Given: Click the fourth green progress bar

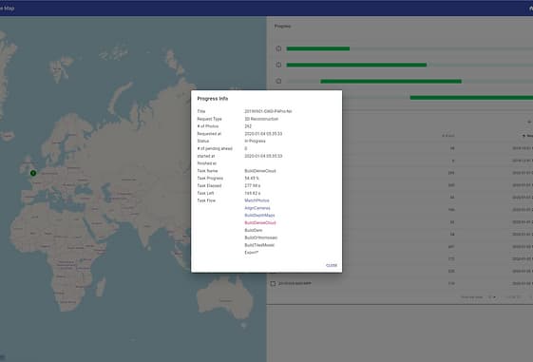Looking at the screenshot, I should pyautogui.click(x=471, y=98).
